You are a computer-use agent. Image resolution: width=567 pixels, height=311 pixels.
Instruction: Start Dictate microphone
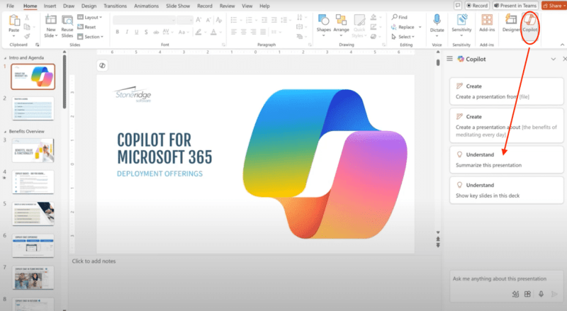(x=437, y=25)
